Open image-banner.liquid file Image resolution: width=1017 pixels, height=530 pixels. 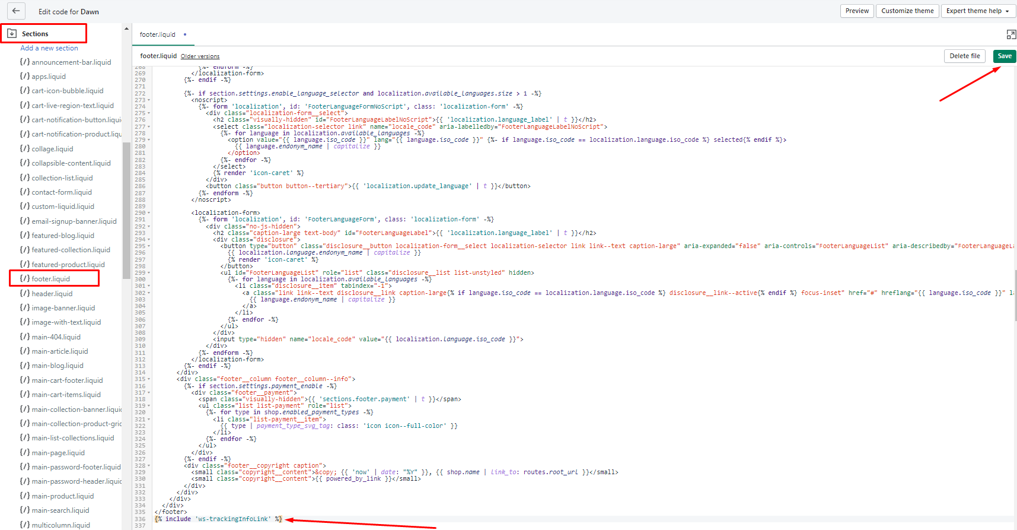63,308
